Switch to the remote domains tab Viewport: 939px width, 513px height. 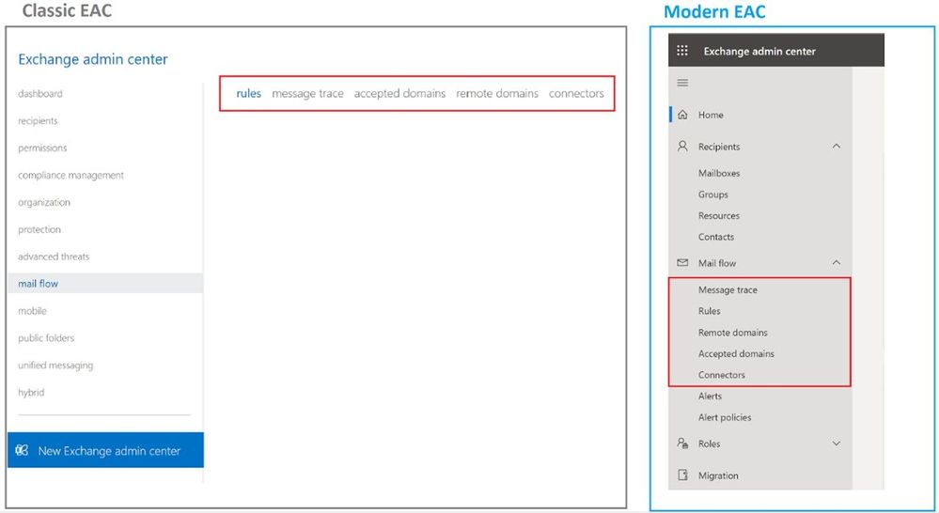coord(497,93)
